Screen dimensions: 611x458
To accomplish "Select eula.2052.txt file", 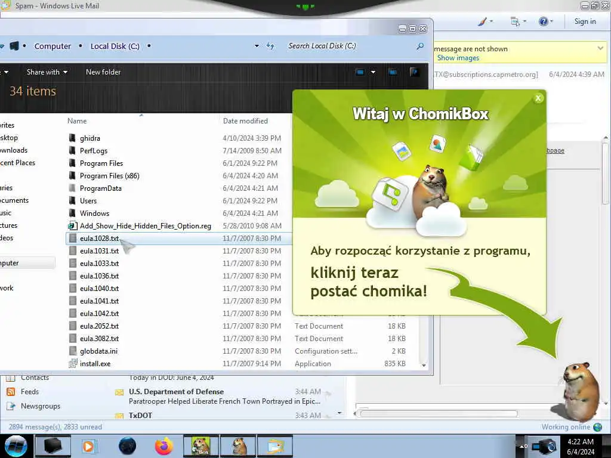I will tap(99, 326).
